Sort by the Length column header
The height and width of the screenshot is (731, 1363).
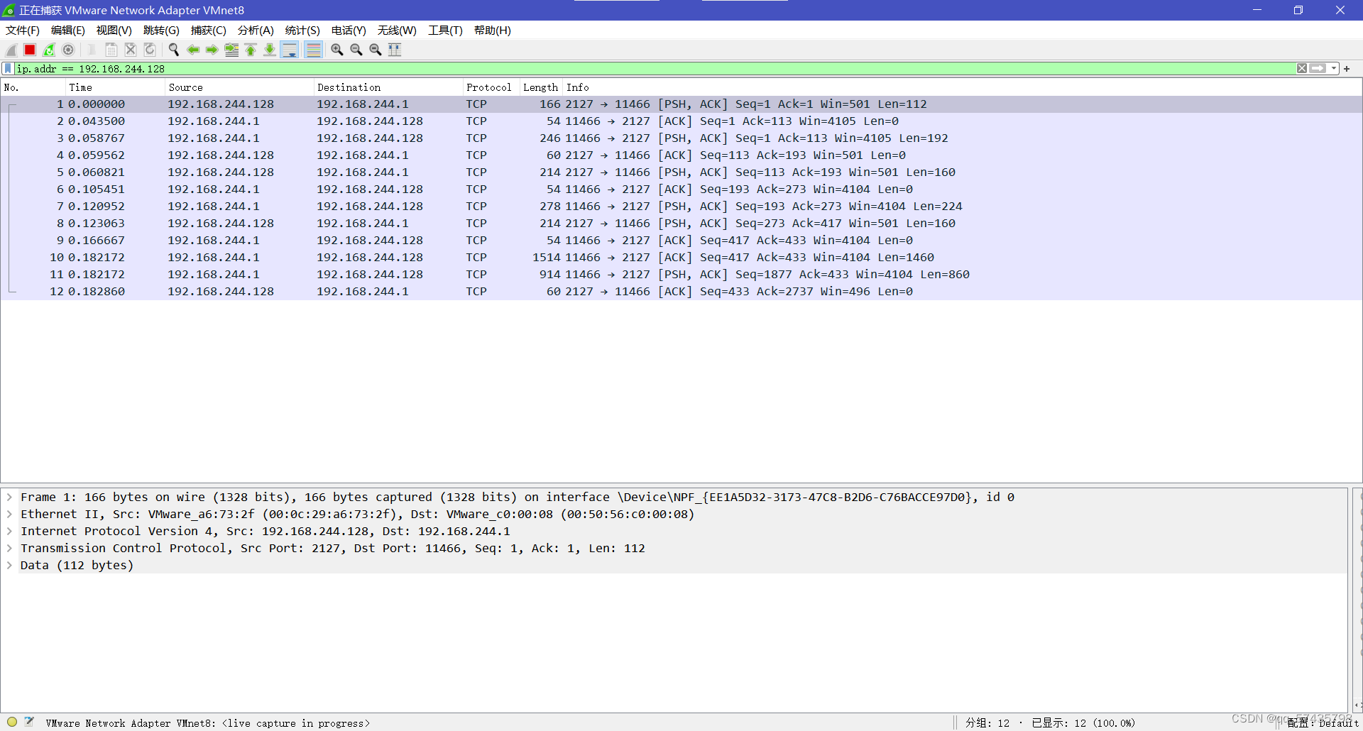(x=541, y=87)
